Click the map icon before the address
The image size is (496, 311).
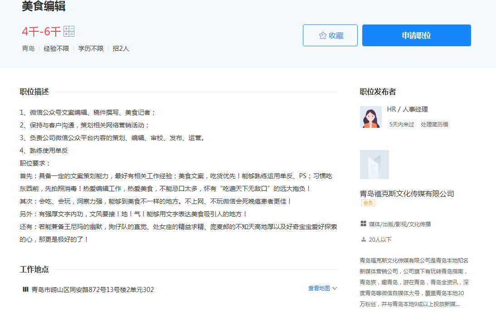pos(25,289)
